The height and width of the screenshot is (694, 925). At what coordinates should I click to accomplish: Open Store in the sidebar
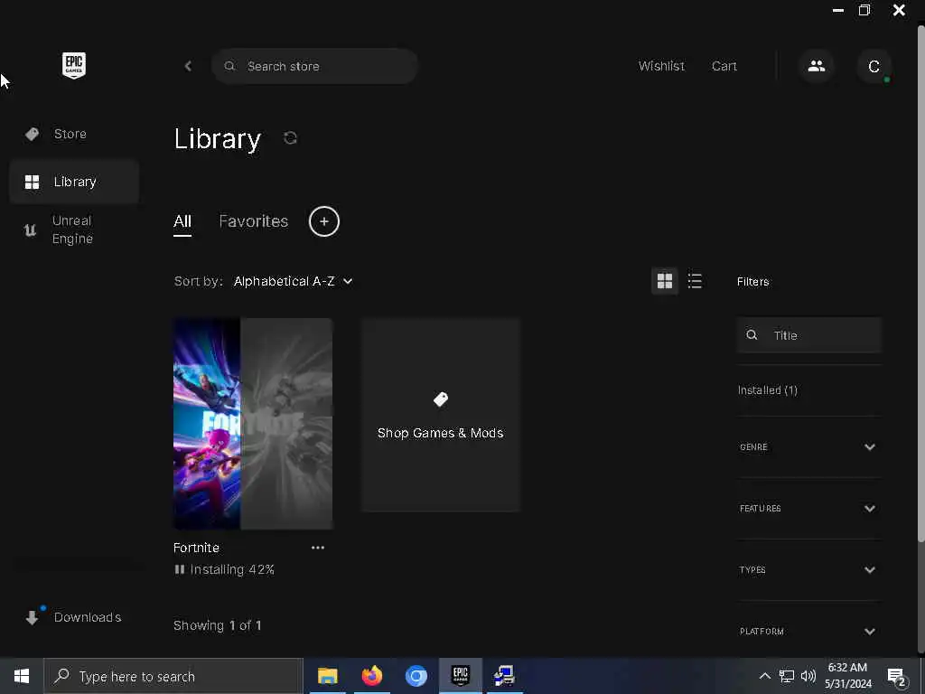pos(74,134)
